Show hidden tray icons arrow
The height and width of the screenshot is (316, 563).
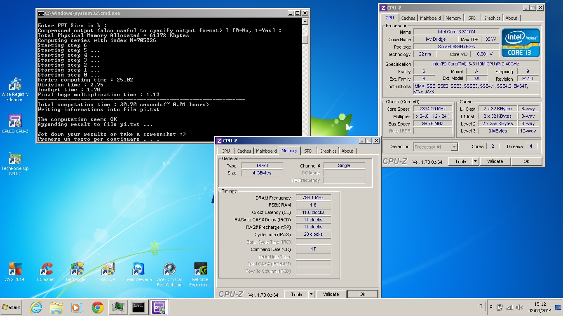(x=491, y=307)
